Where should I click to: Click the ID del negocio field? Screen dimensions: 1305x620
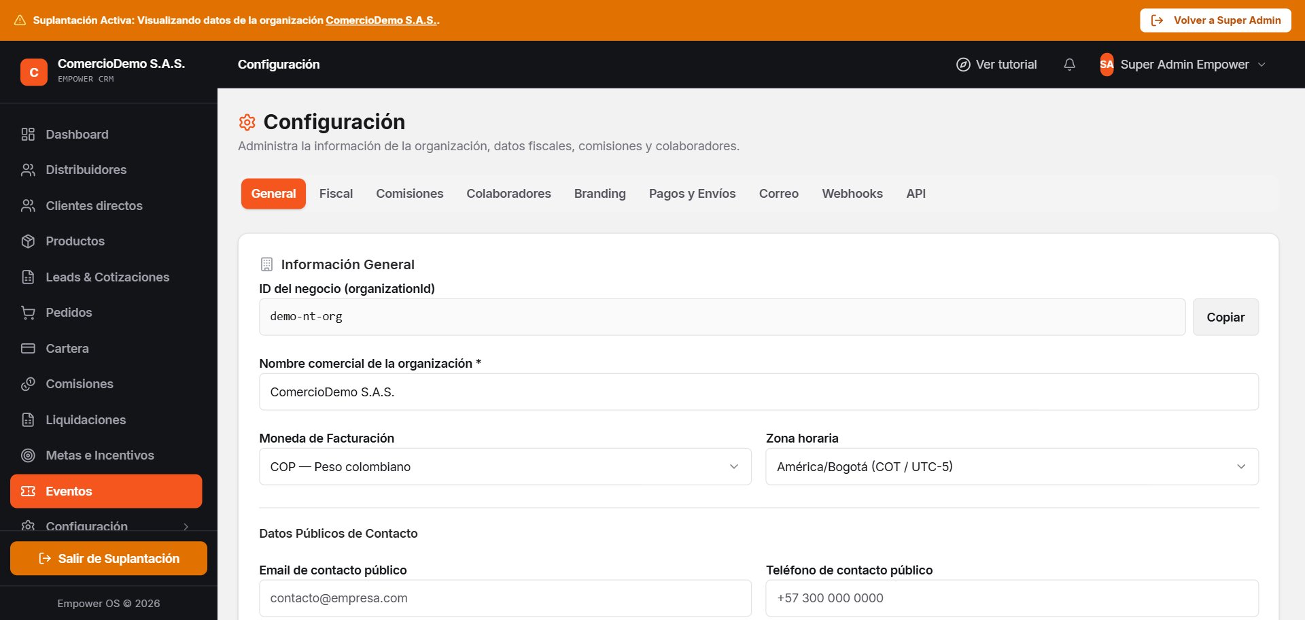tap(722, 317)
